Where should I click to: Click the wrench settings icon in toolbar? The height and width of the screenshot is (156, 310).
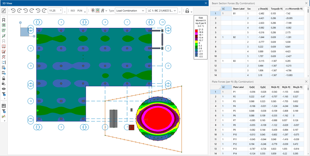point(4,11)
